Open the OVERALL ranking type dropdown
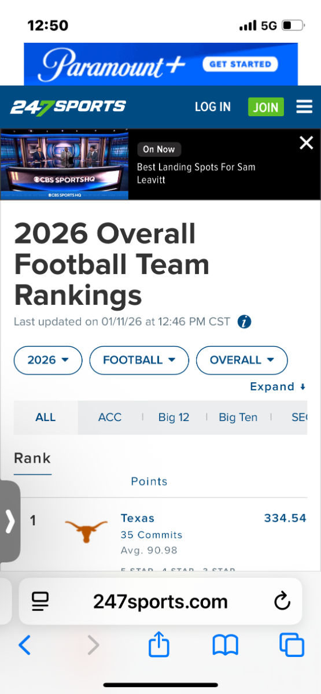321x694 pixels. pos(242,360)
